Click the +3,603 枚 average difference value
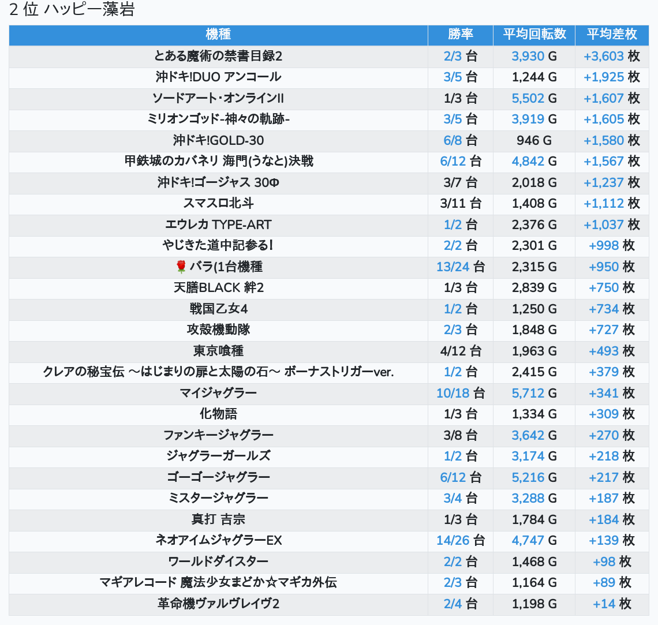 click(612, 56)
